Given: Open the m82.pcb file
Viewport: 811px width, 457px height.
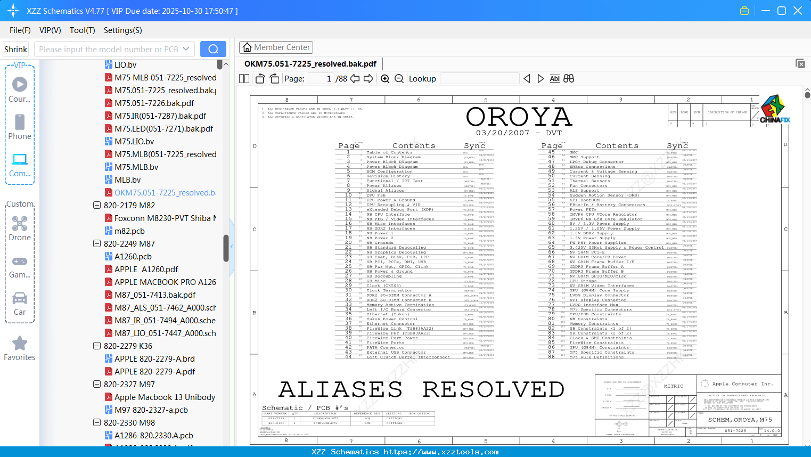Looking at the screenshot, I should click(129, 231).
